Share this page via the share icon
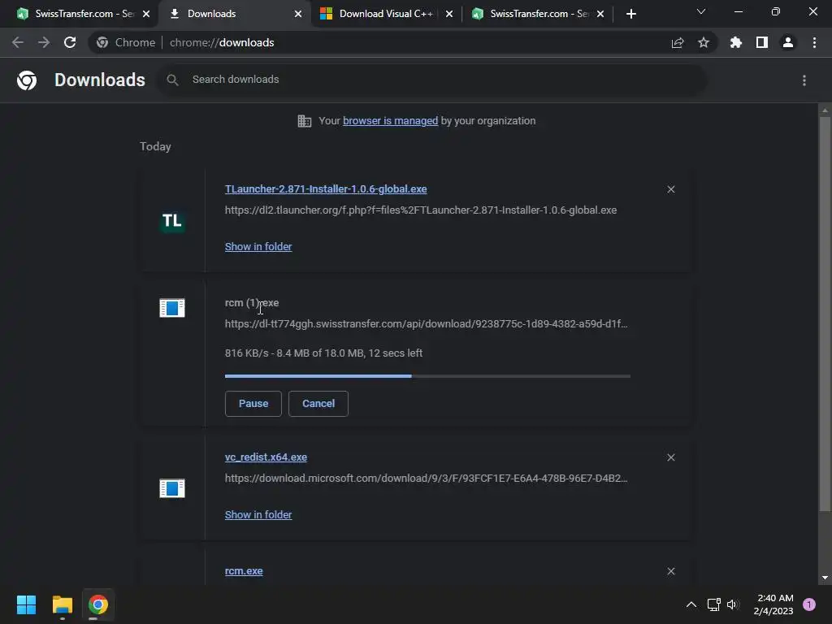 coord(678,42)
